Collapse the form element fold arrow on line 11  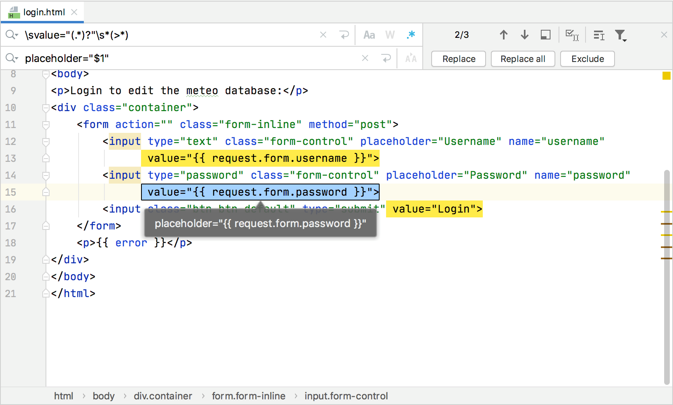46,124
